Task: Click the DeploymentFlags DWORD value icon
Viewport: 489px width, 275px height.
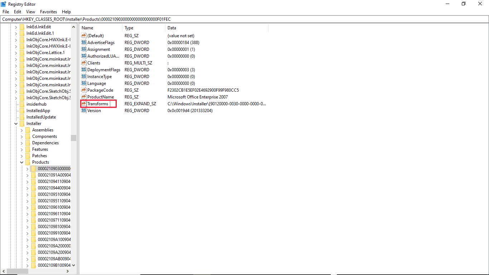Action: (84, 69)
